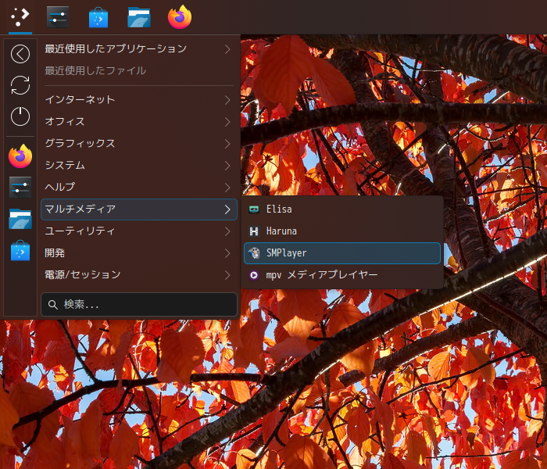The image size is (547, 469).
Task: Launch Elisa from the multimedia submenu
Action: (342, 209)
